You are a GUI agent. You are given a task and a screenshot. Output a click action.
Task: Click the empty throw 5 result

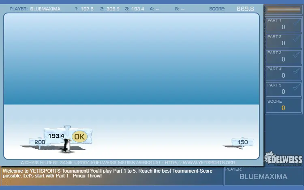pyautogui.click(x=182, y=9)
